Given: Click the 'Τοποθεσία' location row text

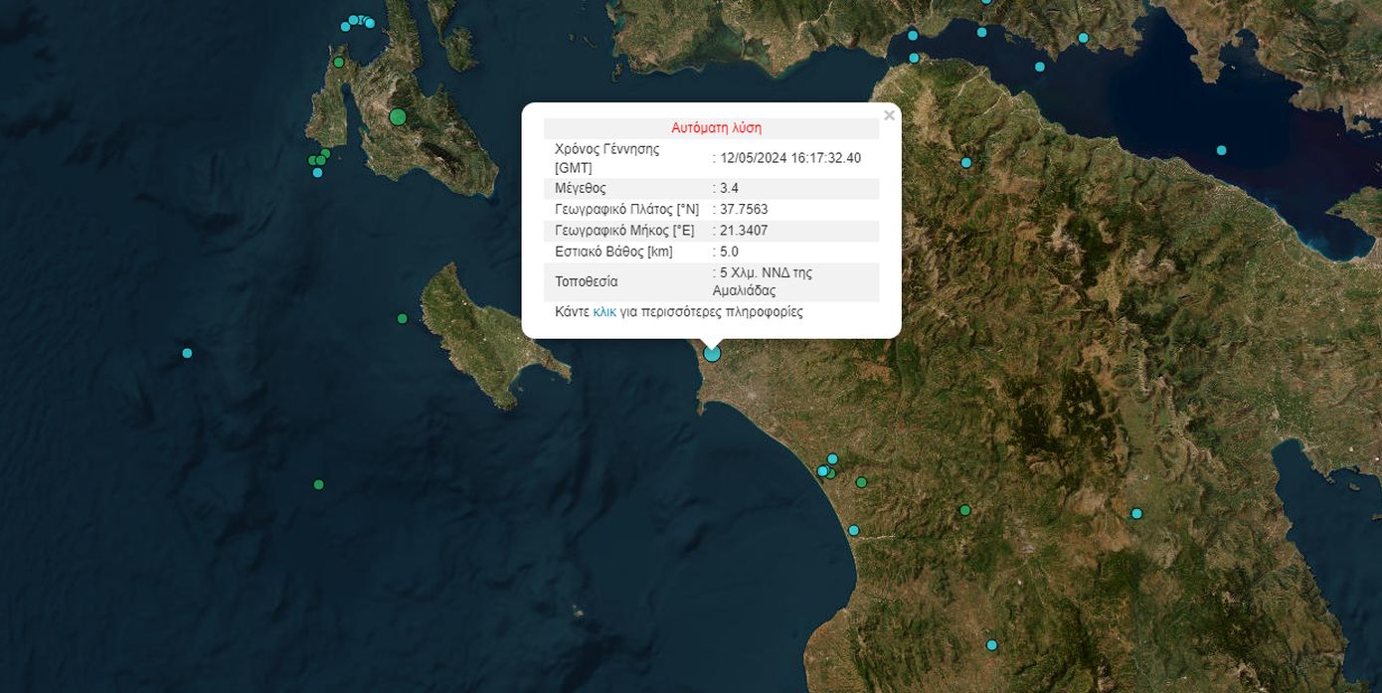Looking at the screenshot, I should pos(586,282).
